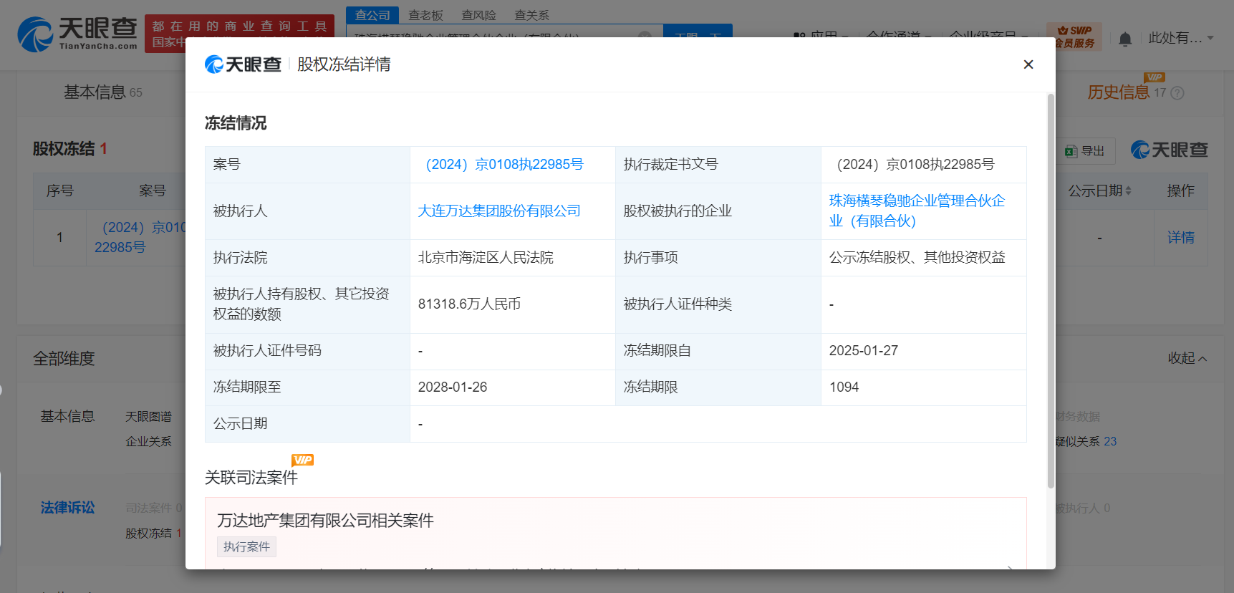Click the dialog's vertical scrollbar
The height and width of the screenshot is (593, 1234).
pyautogui.click(x=1051, y=291)
